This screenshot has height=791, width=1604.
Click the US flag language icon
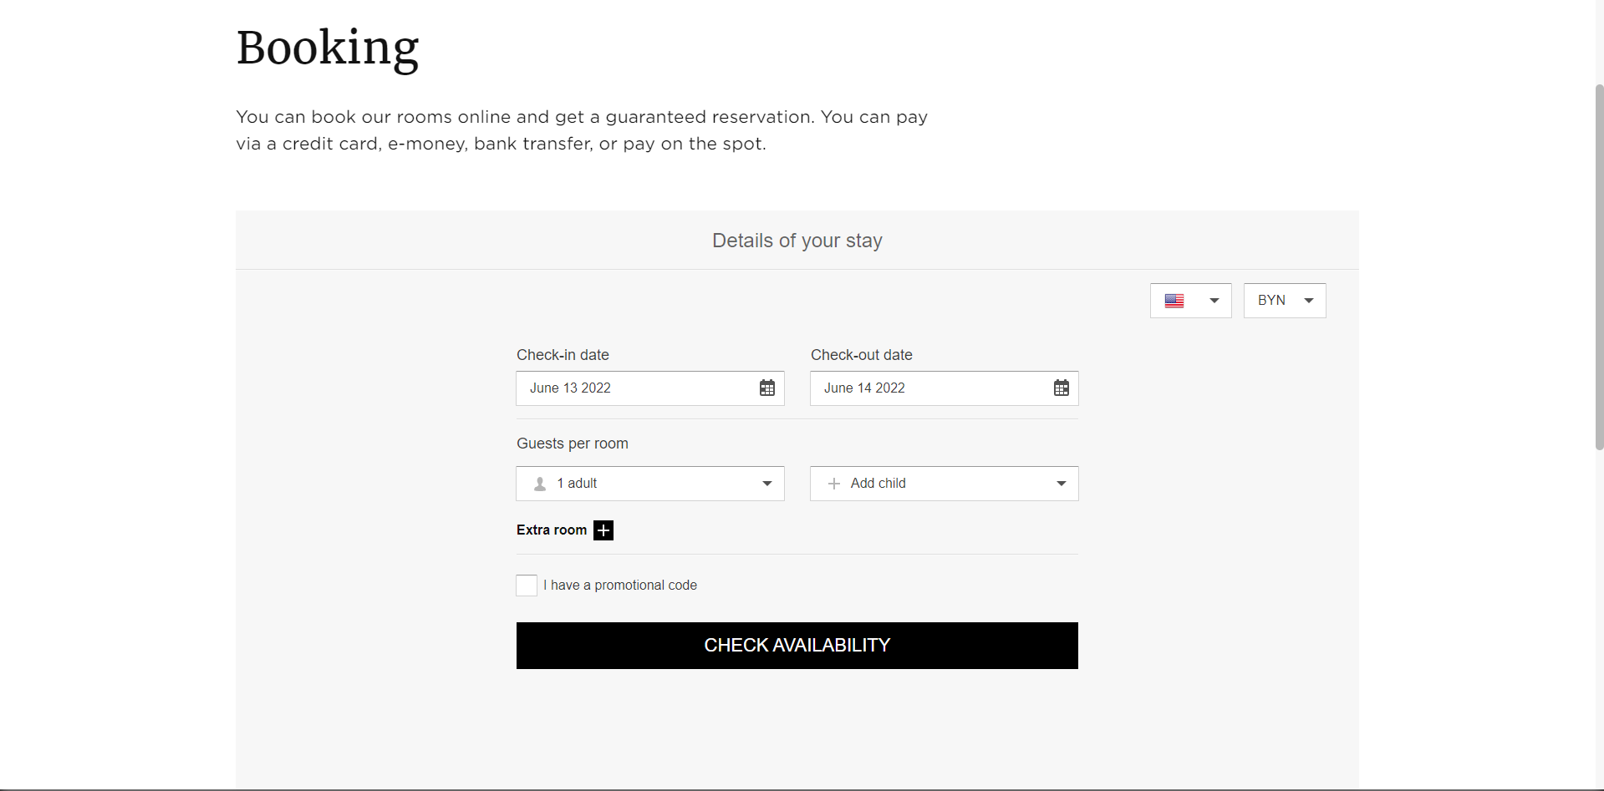tap(1174, 301)
